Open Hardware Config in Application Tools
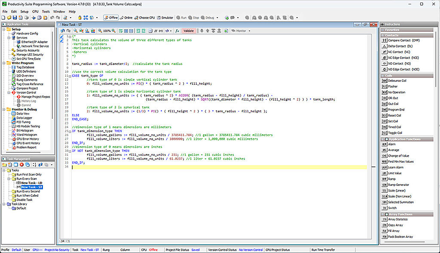 click(27, 34)
